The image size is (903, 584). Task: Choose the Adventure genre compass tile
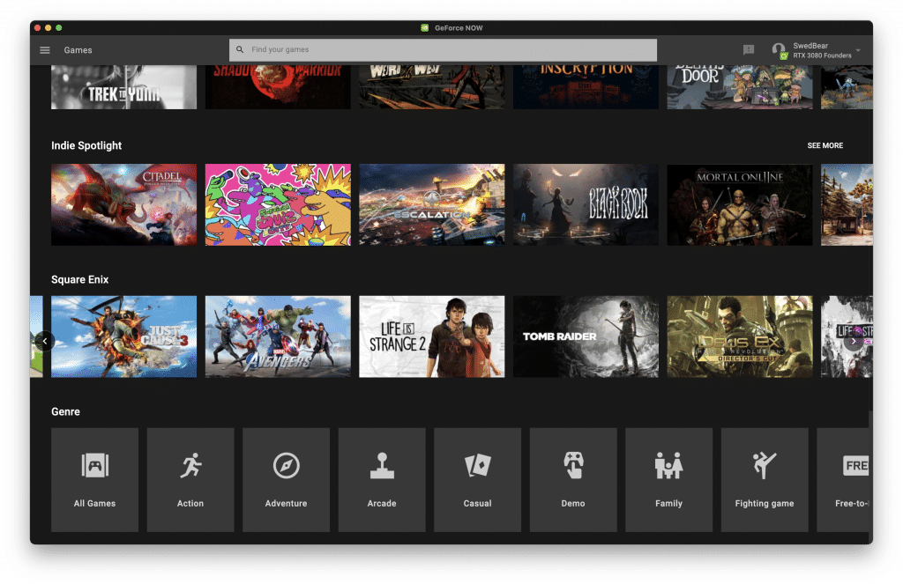click(287, 480)
